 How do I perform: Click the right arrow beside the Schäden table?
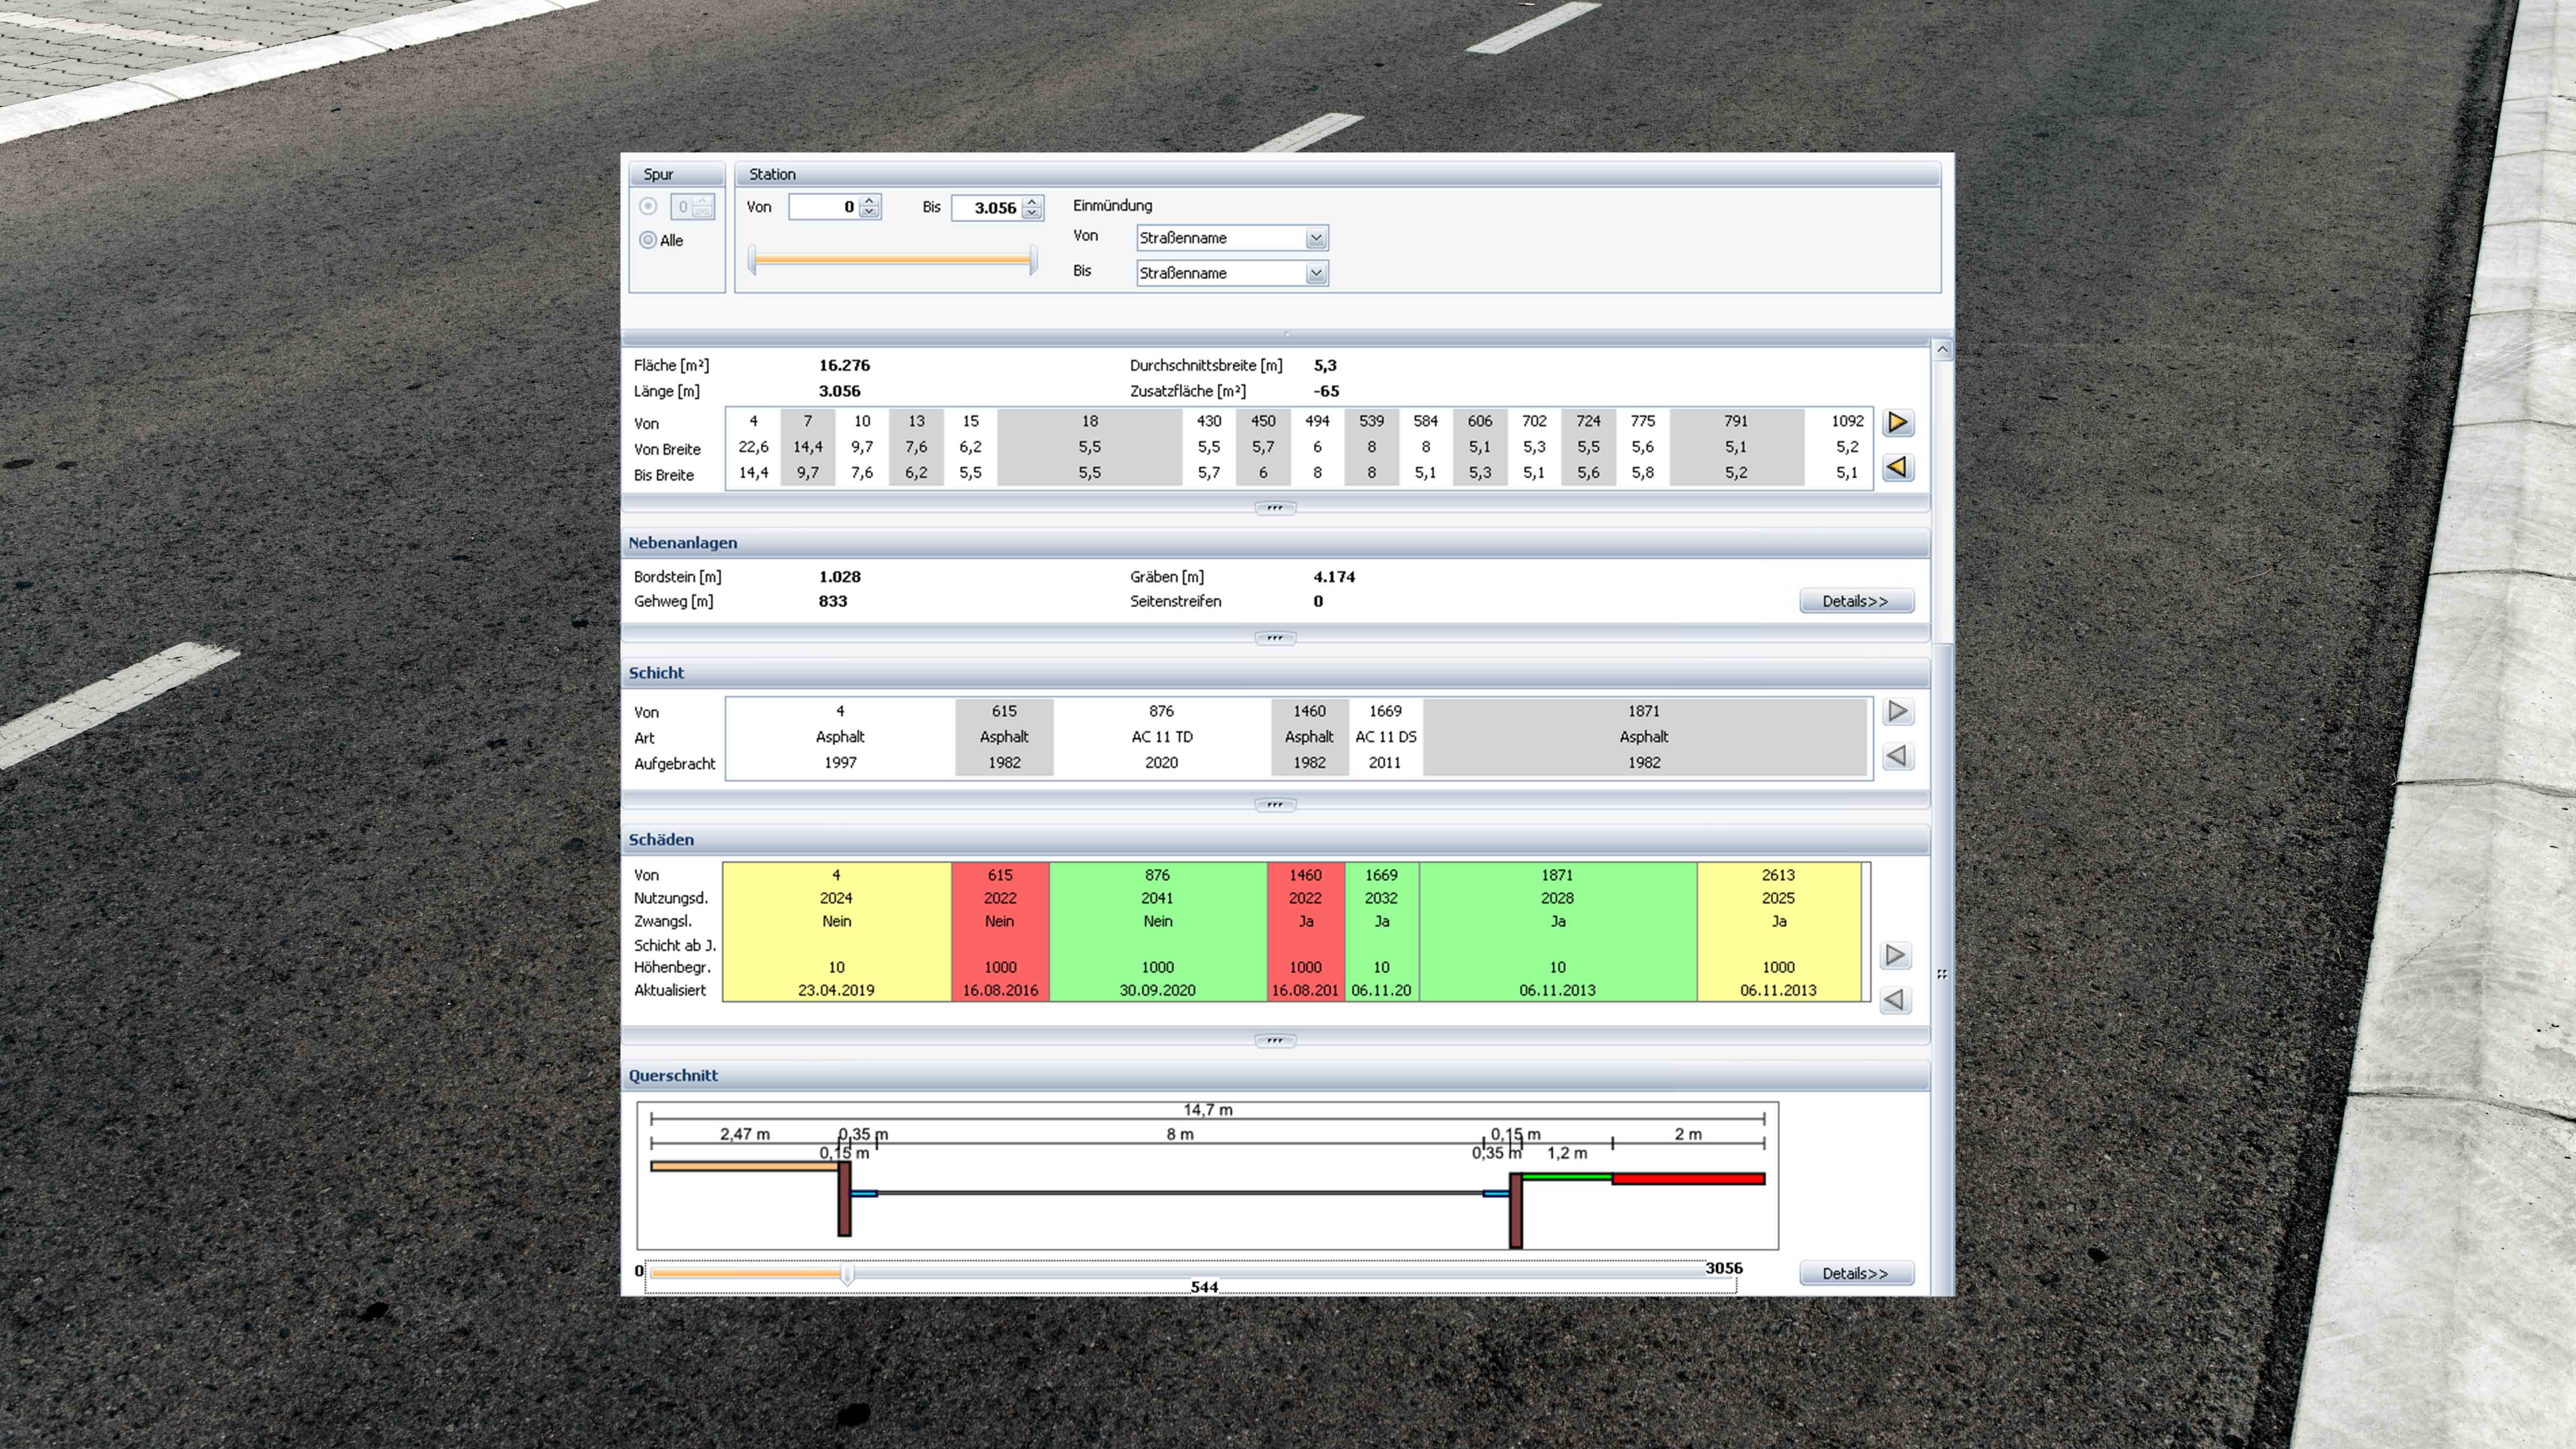click(1895, 955)
